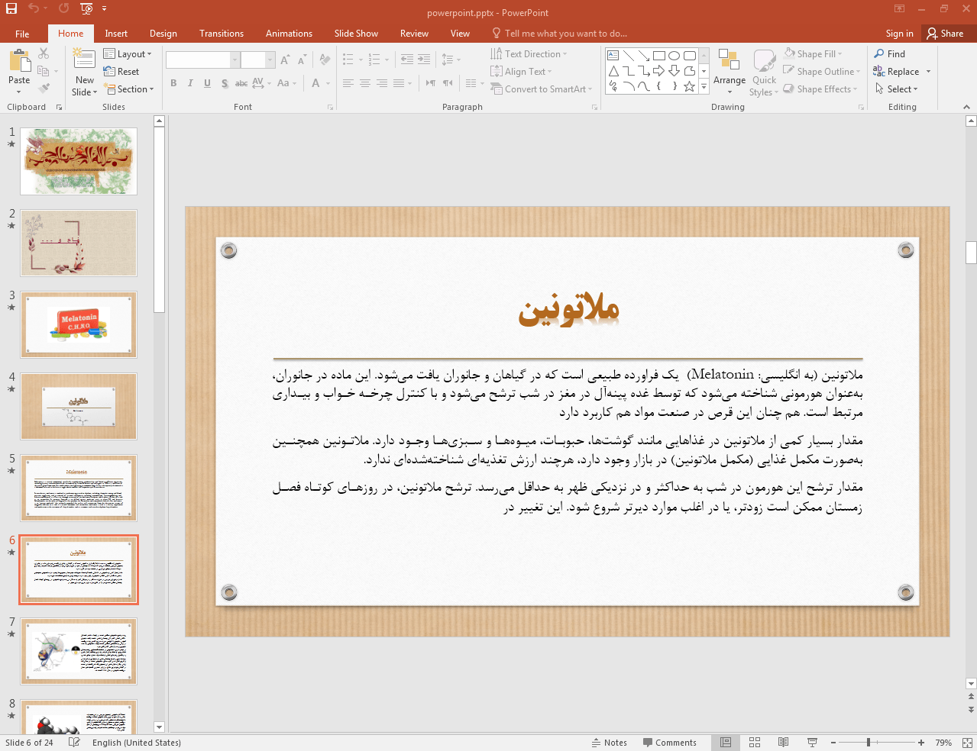This screenshot has width=977, height=751.
Task: Click the Share button
Action: click(945, 34)
